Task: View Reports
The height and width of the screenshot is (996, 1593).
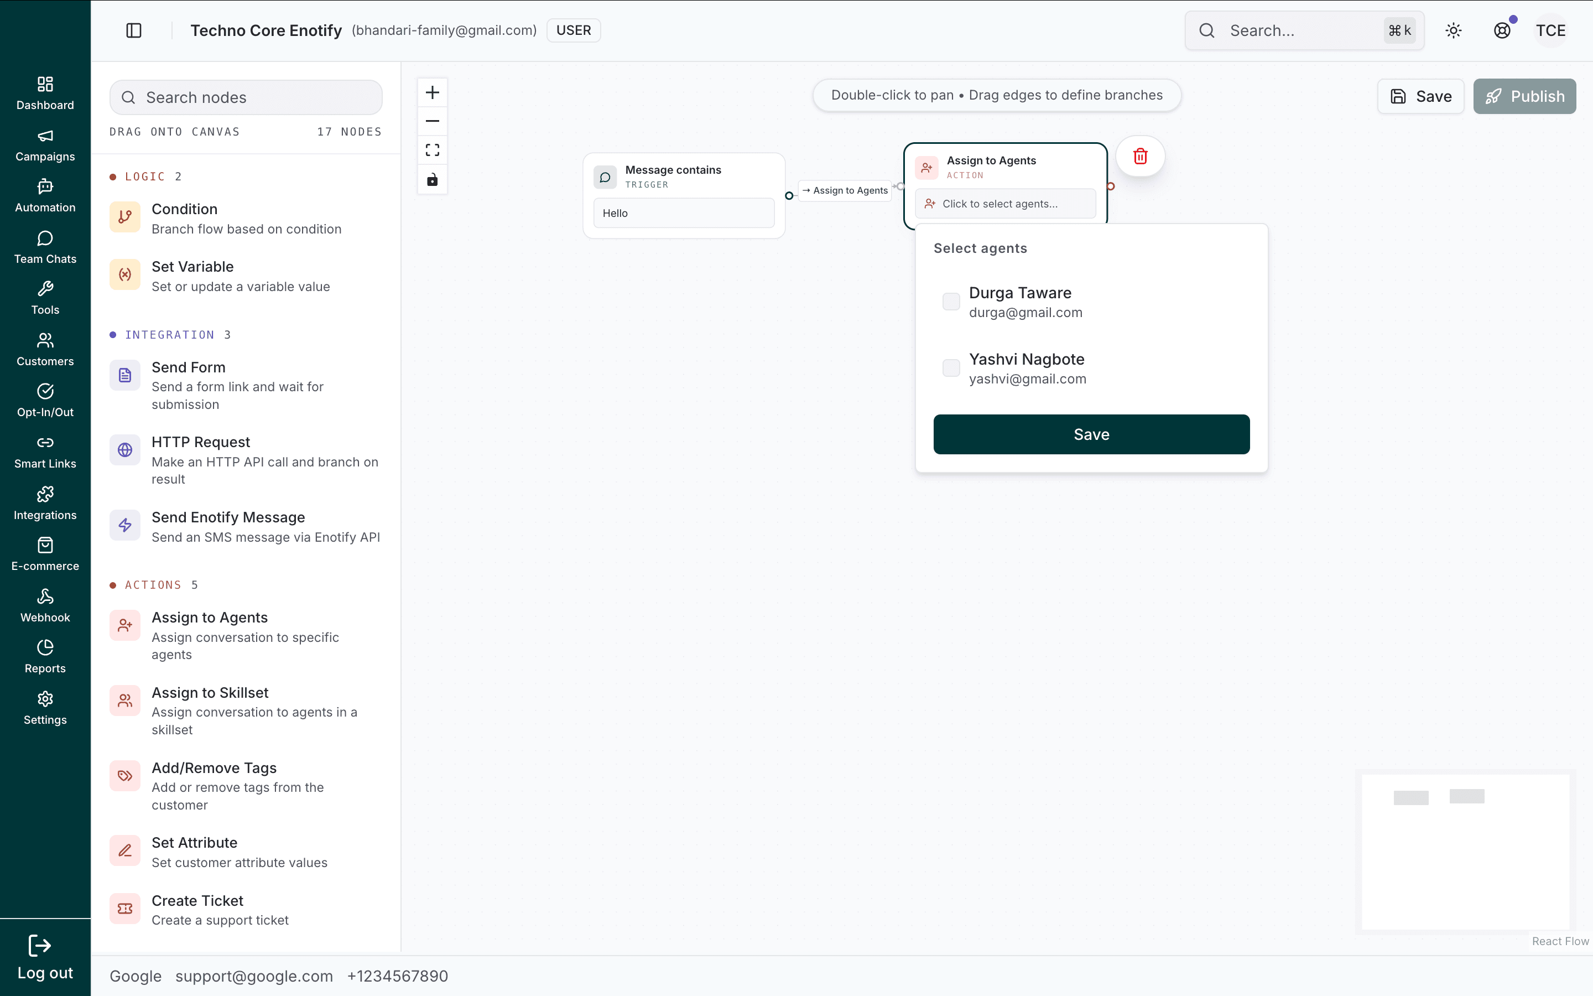Action: pos(45,656)
